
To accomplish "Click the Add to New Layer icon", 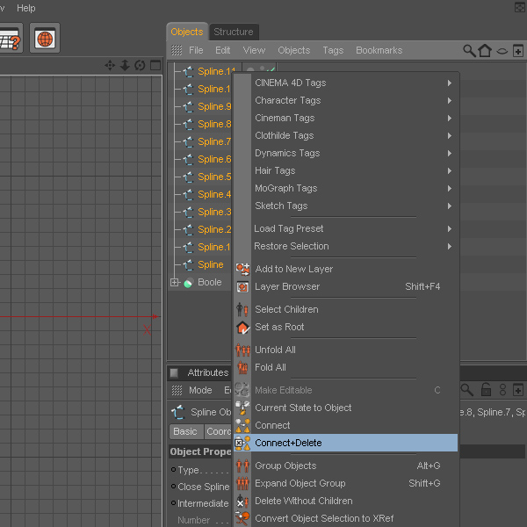I will point(242,269).
